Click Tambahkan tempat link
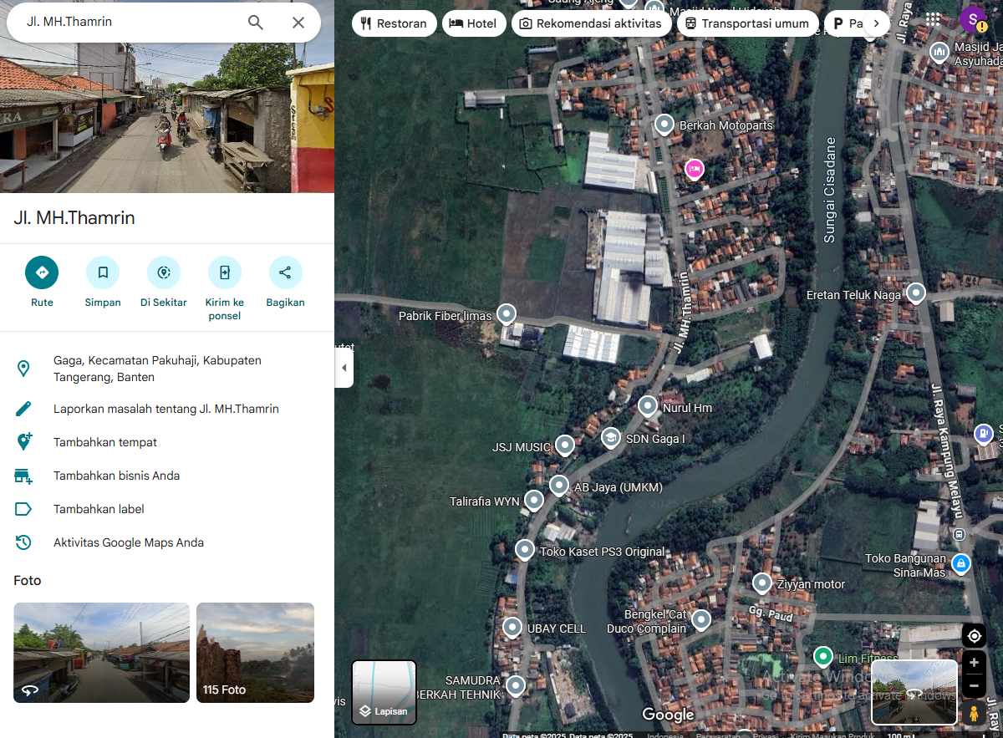1003x738 pixels. click(105, 442)
